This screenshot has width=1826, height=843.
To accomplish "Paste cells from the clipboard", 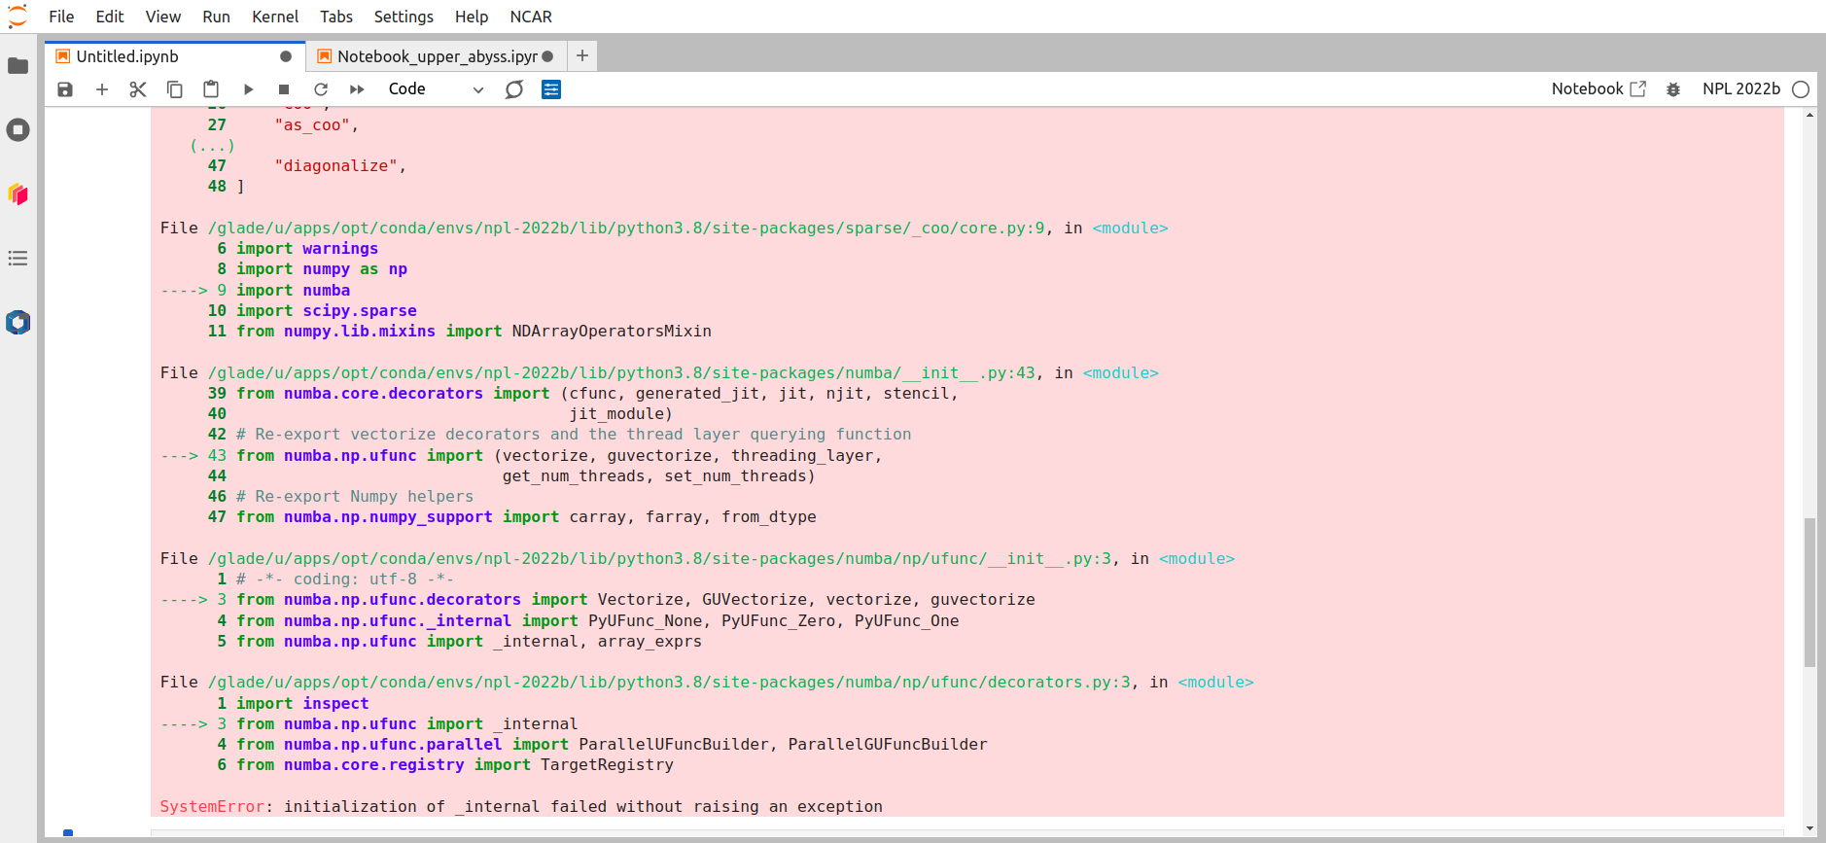I will 211,89.
